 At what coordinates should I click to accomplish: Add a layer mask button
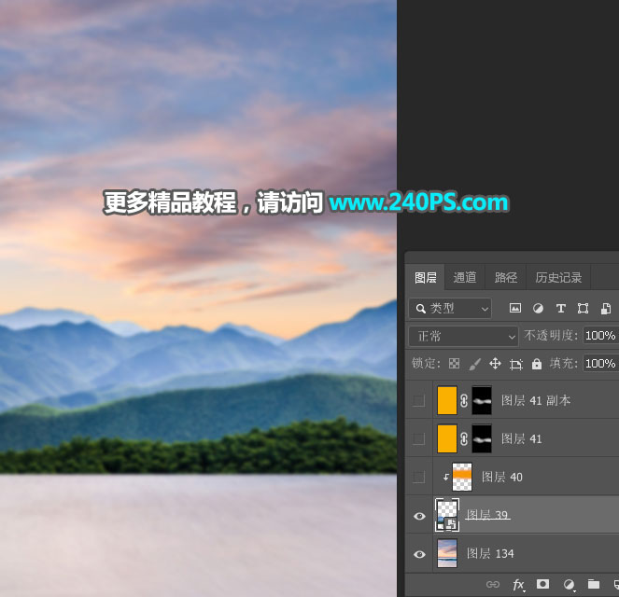(542, 584)
